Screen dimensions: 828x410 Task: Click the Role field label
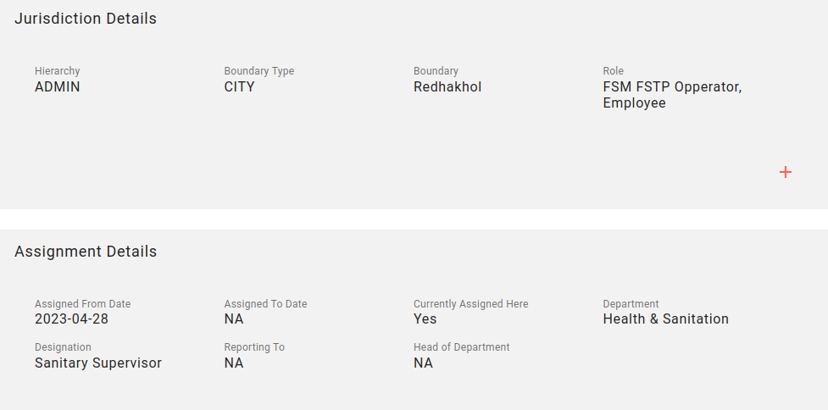click(613, 71)
